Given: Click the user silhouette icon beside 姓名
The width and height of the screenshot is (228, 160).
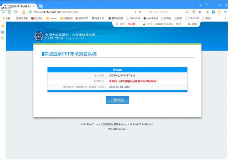Looking at the screenshot, I should tap(117, 24).
